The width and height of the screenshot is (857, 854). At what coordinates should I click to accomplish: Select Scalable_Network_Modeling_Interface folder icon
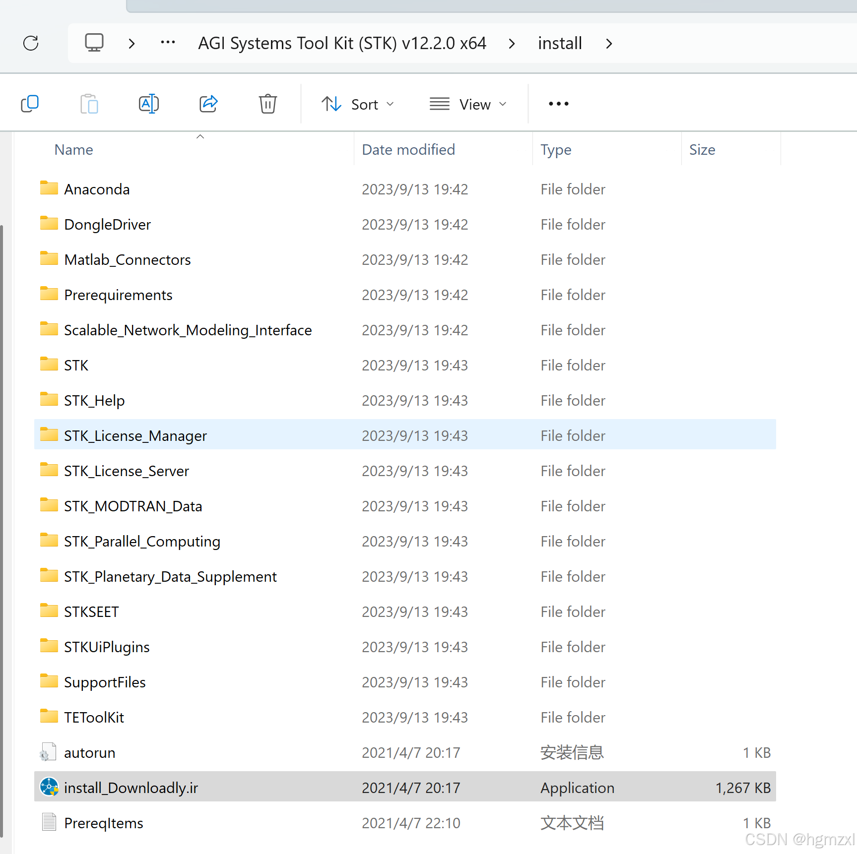[x=49, y=329]
